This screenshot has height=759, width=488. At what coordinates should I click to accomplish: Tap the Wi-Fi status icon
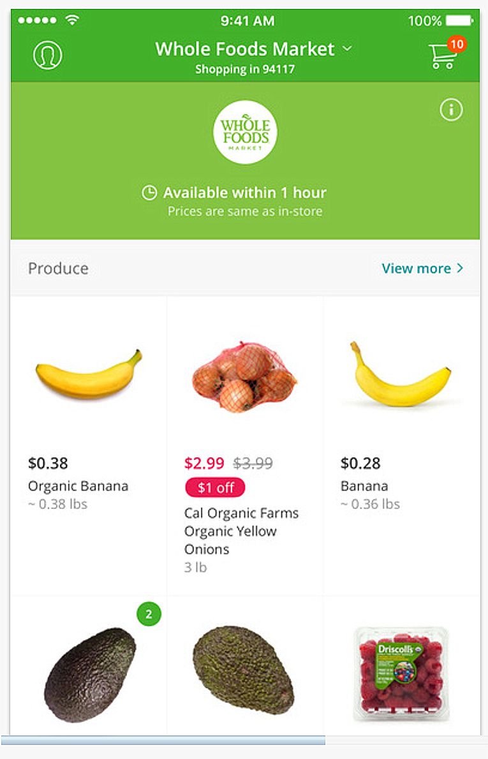click(72, 20)
